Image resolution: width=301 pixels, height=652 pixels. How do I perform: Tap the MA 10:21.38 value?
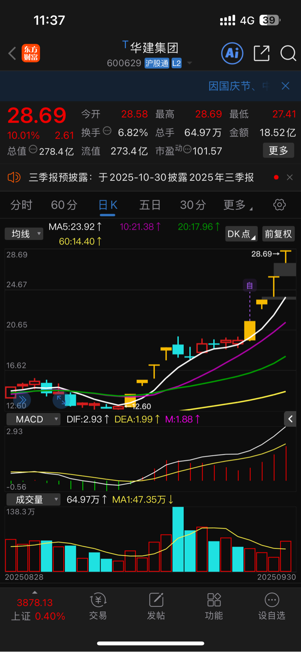(x=140, y=227)
